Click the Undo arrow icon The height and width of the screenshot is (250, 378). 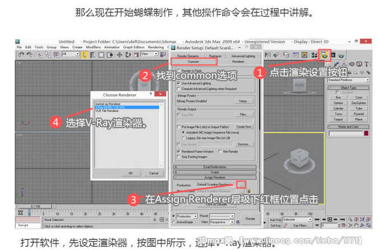[21, 55]
